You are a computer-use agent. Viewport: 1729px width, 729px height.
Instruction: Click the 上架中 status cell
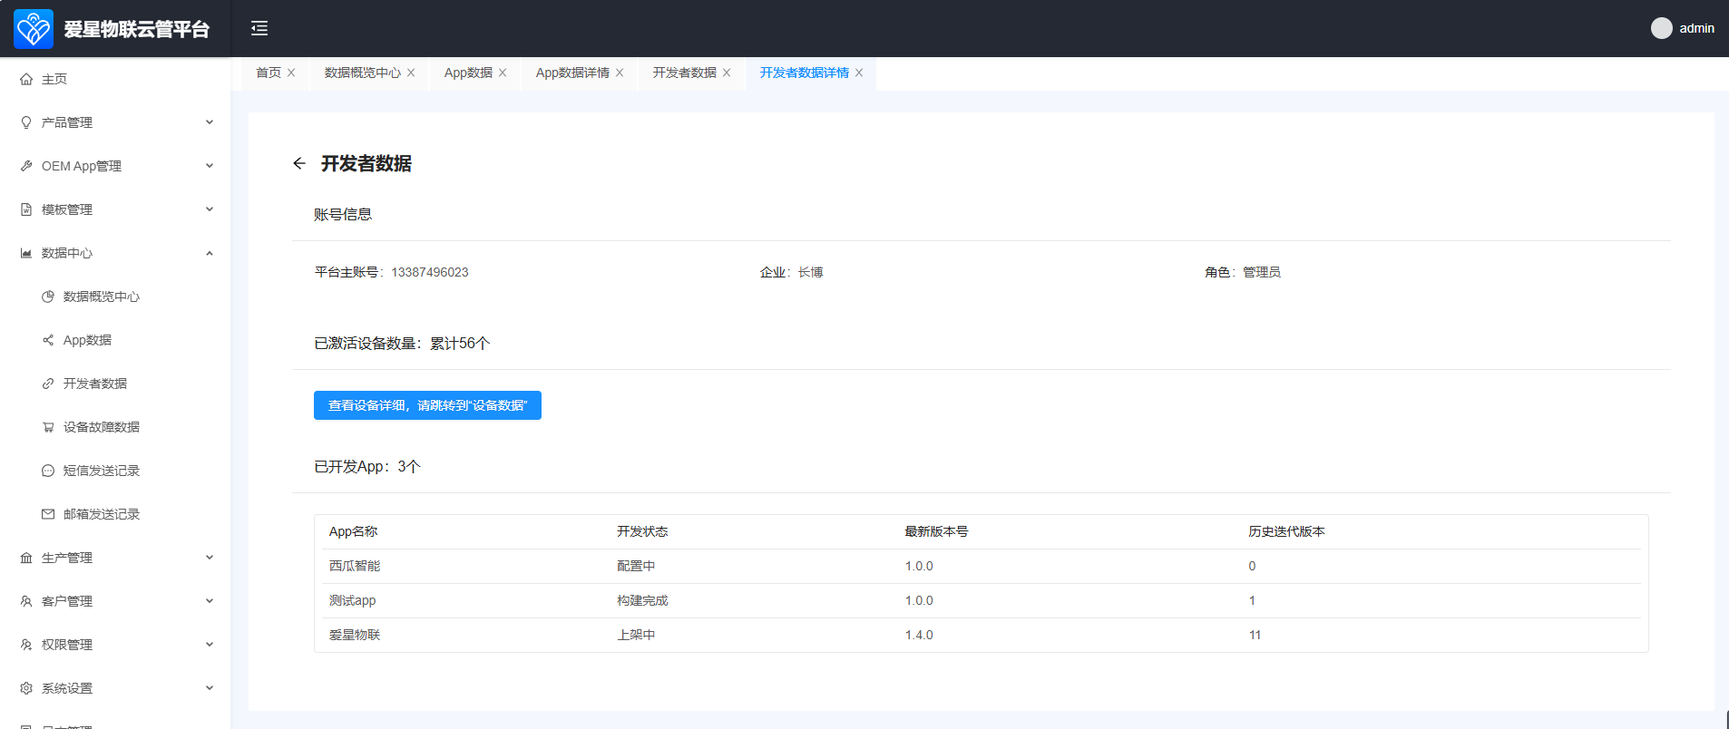click(x=636, y=635)
